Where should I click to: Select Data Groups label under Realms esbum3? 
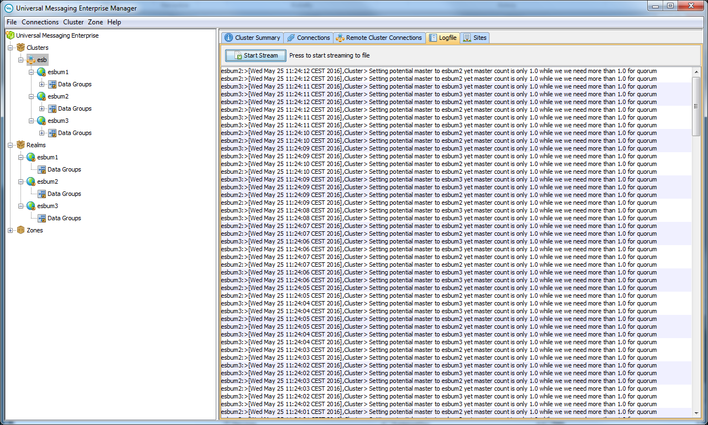tap(64, 218)
